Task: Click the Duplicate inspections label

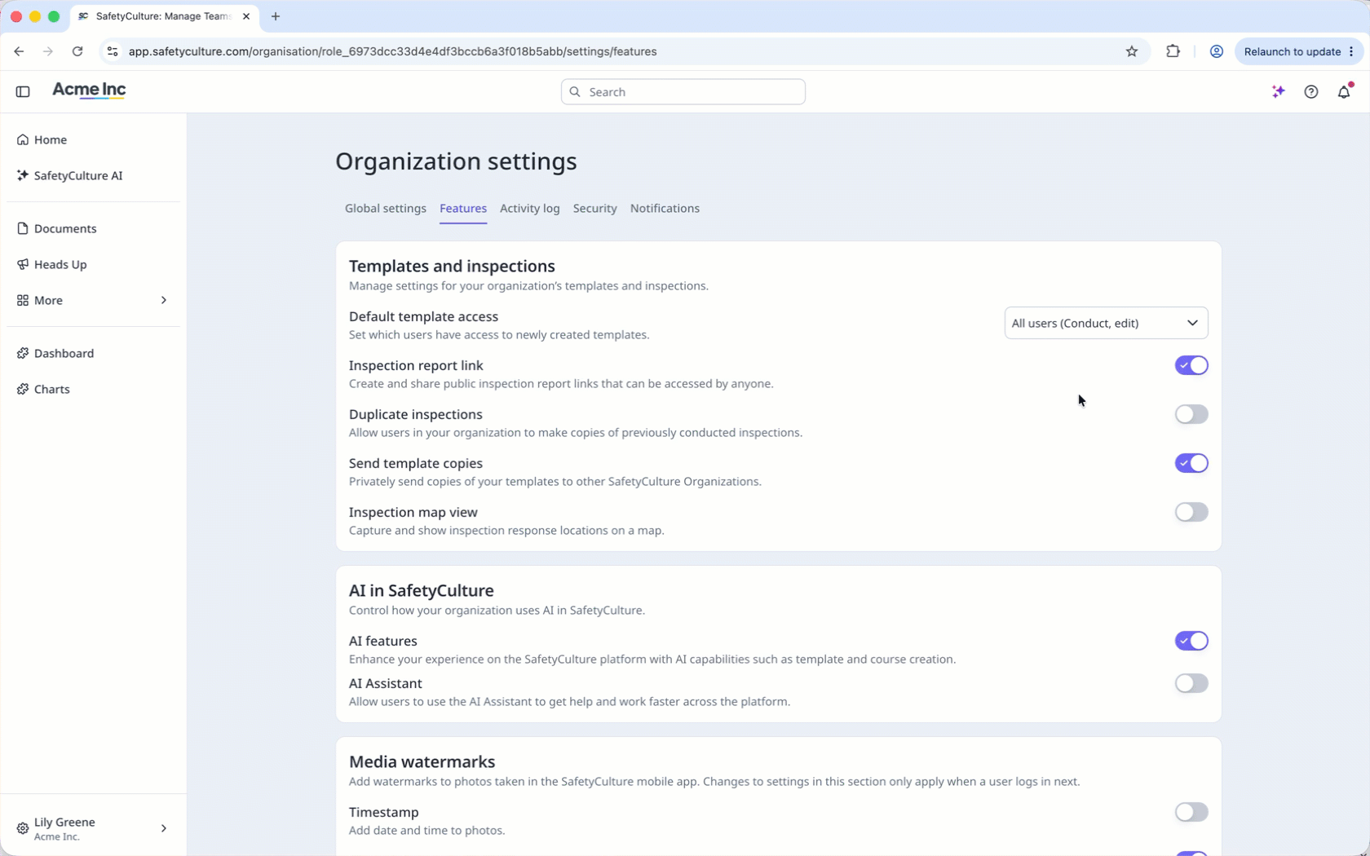Action: coord(416,414)
